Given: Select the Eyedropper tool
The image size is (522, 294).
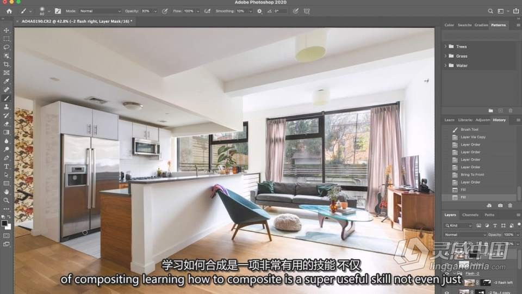Looking at the screenshot, I should [x=7, y=81].
